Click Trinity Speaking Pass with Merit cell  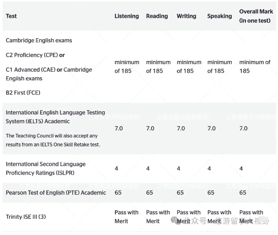220,217
